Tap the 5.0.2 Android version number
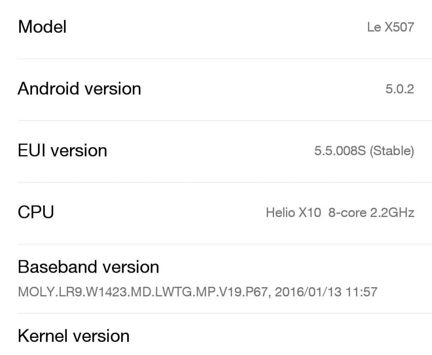Image resolution: width=432 pixels, height=355 pixels. 400,90
